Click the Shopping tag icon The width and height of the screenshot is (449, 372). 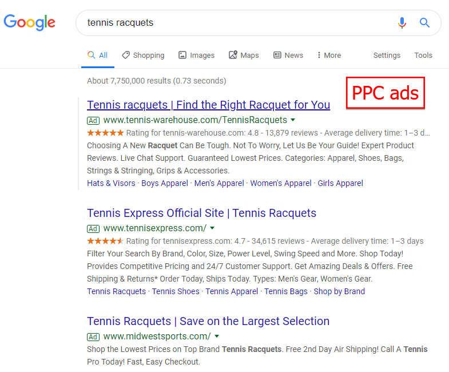pos(126,55)
